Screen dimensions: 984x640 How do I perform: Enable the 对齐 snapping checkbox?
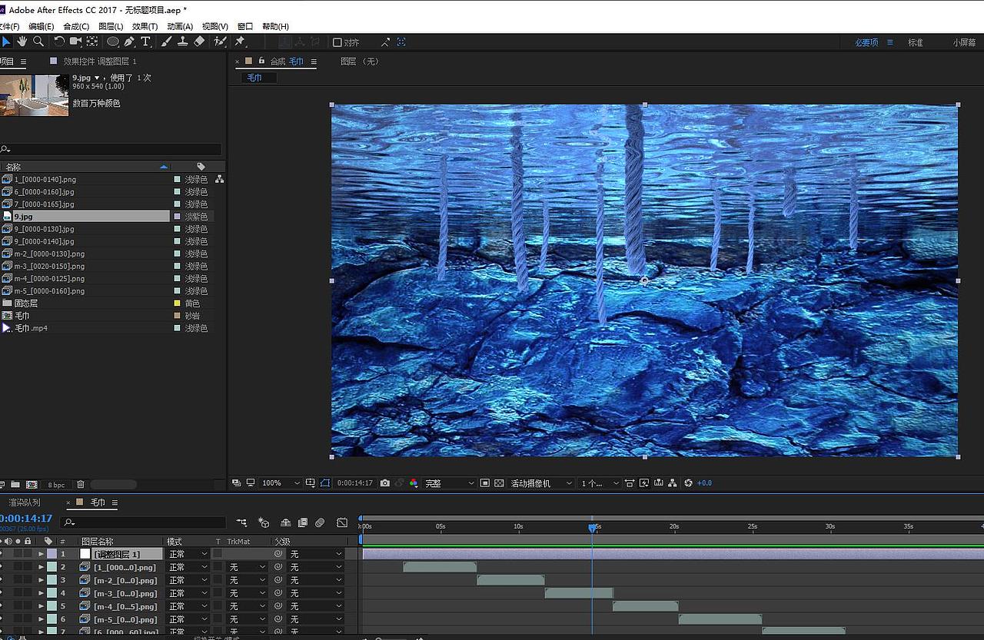[337, 42]
